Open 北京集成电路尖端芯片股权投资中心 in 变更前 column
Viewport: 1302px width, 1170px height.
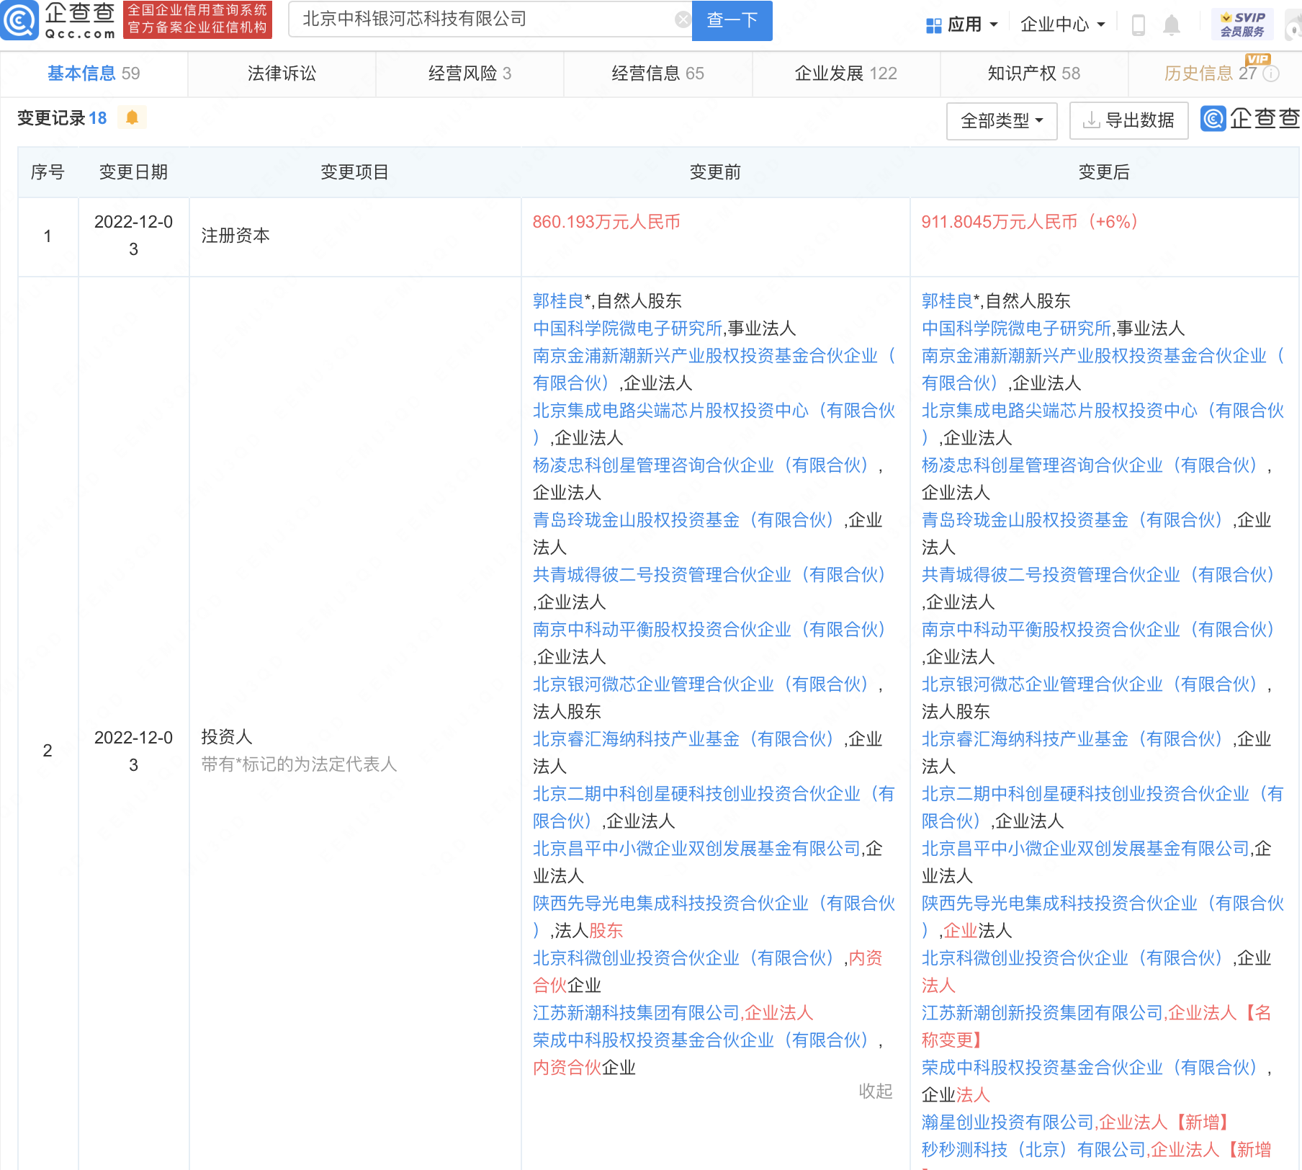tap(714, 424)
